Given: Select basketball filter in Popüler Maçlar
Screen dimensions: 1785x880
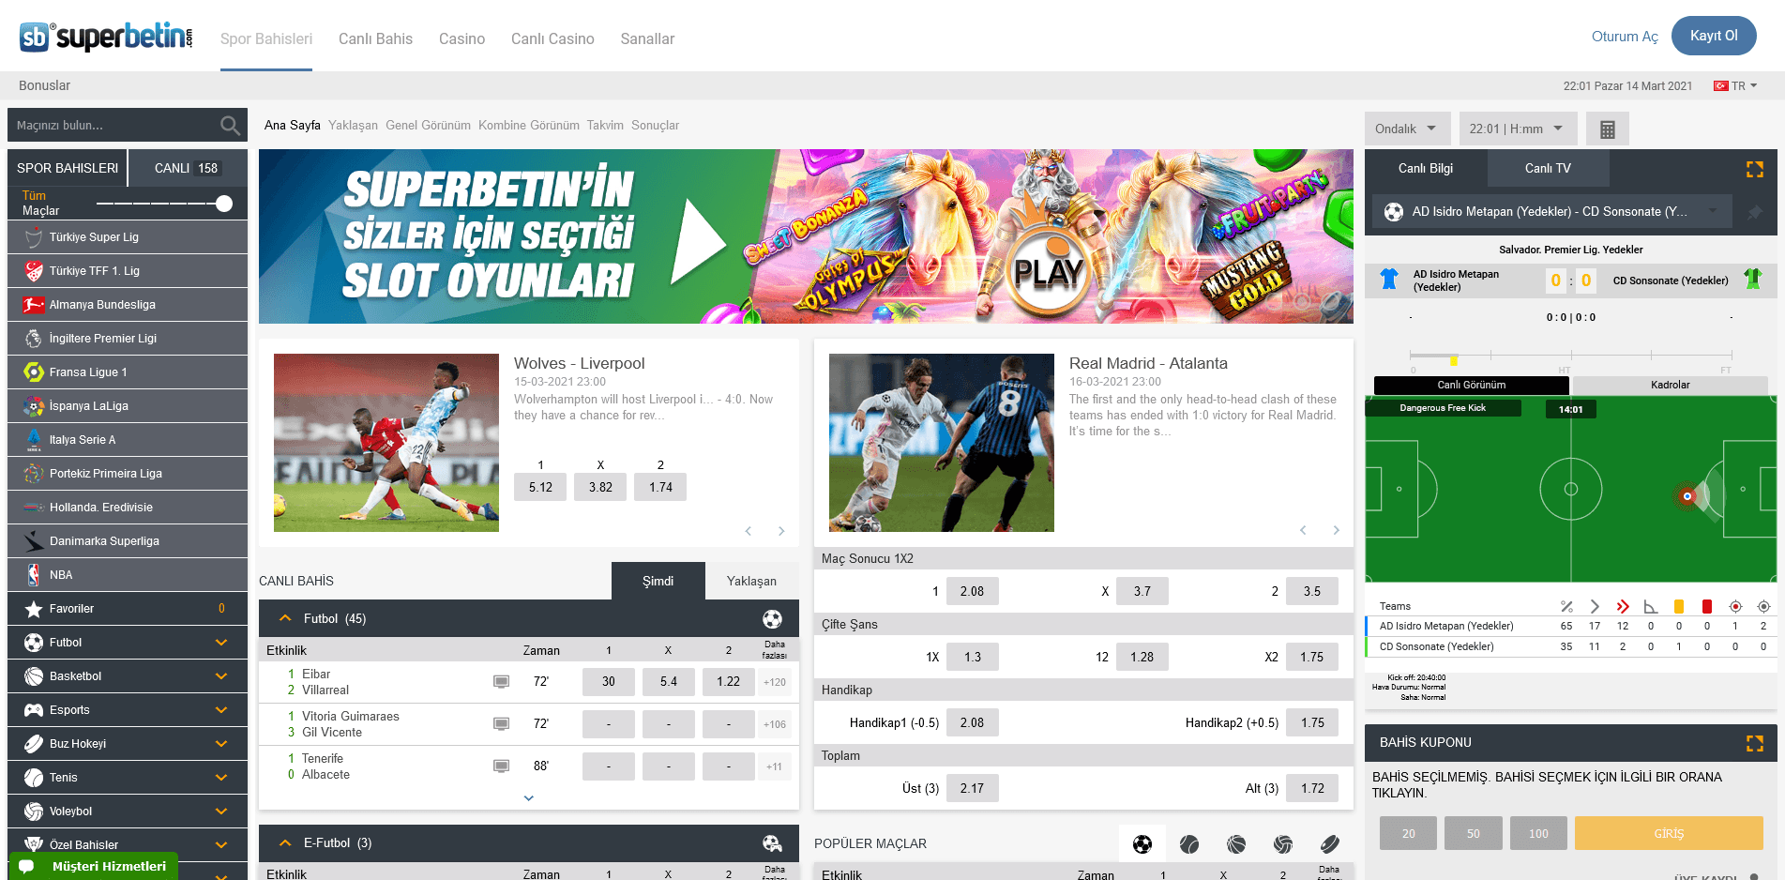Looking at the screenshot, I should coord(1236,844).
